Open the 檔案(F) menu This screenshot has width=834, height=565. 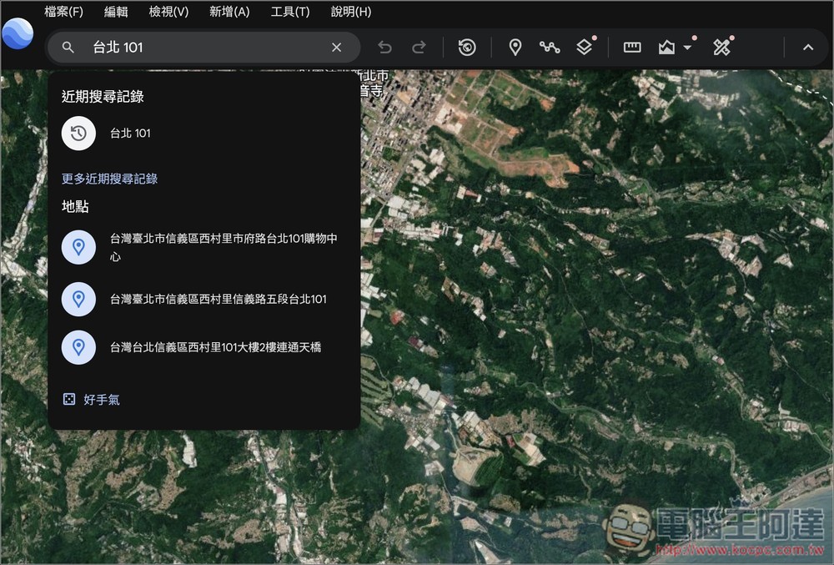coord(64,11)
